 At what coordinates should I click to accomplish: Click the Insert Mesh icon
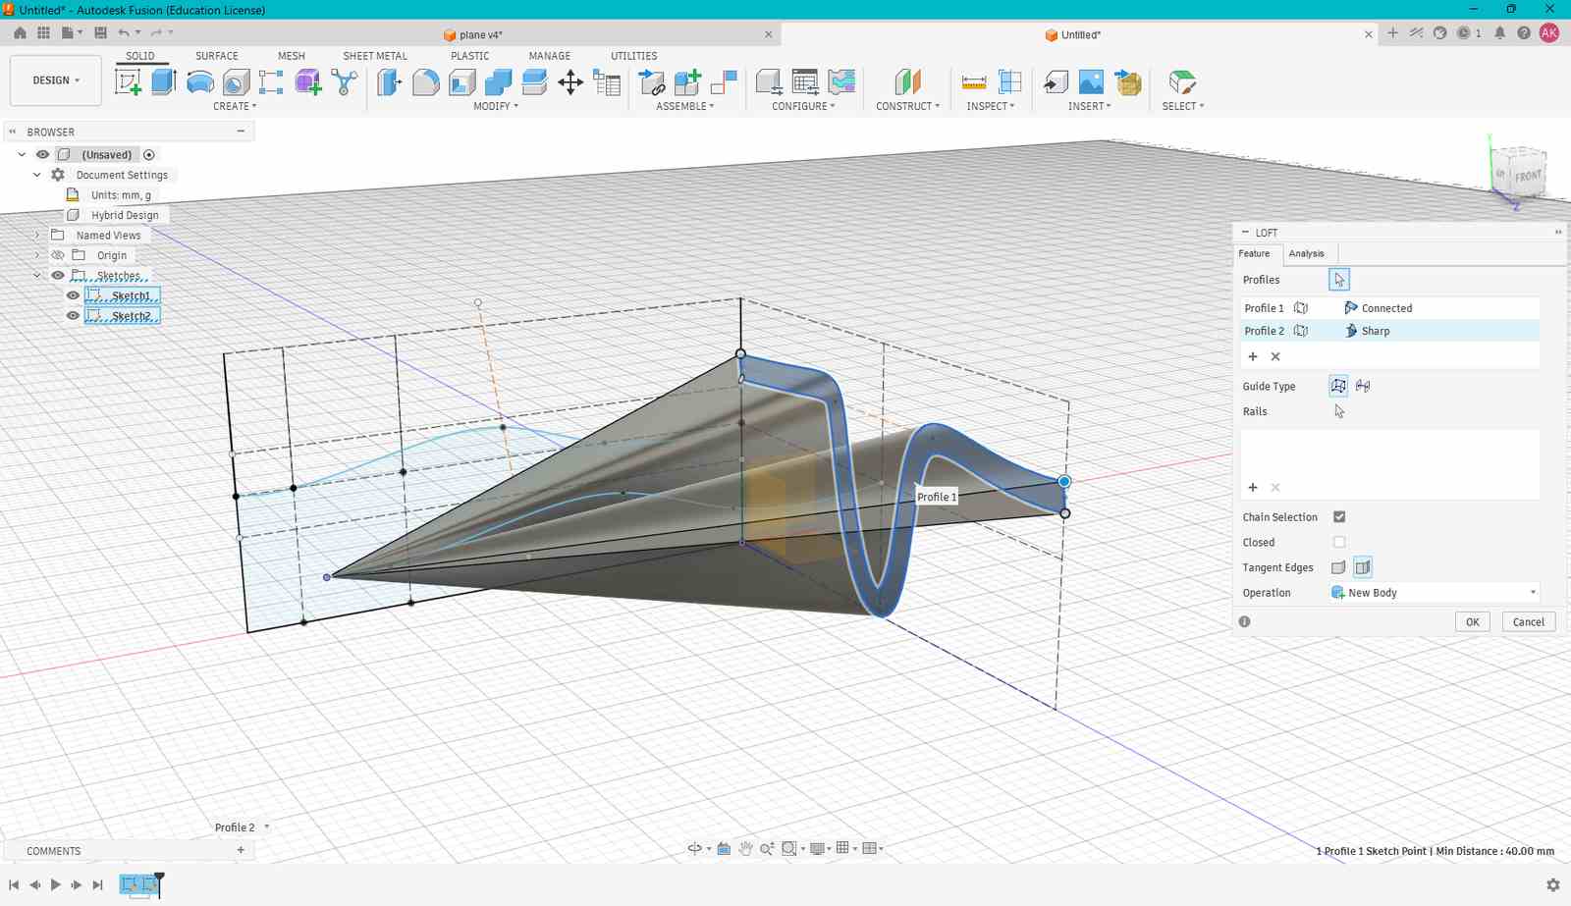[1128, 82]
